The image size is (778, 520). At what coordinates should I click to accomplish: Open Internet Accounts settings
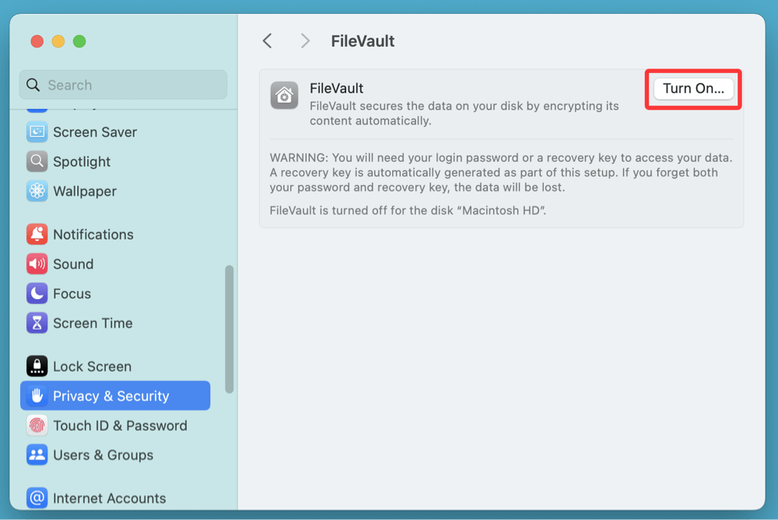(109, 498)
